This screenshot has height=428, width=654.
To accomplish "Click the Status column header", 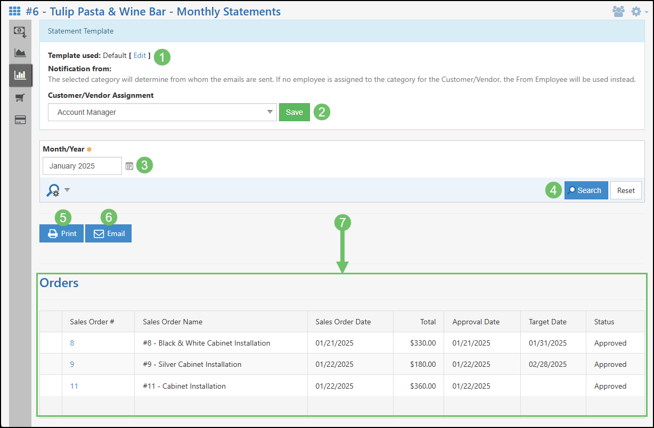I will pos(615,322).
